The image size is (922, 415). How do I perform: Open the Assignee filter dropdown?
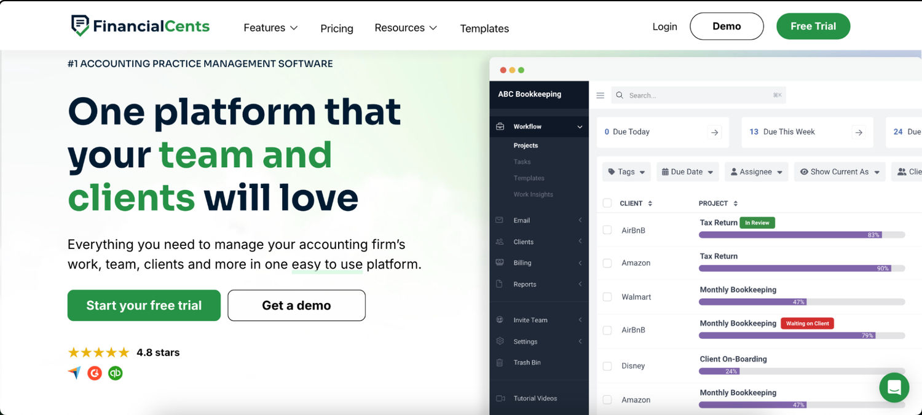pos(756,172)
